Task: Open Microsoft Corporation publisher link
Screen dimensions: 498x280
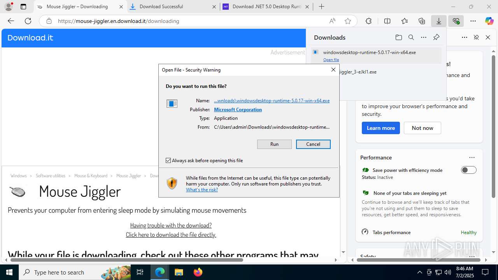Action: (238, 109)
